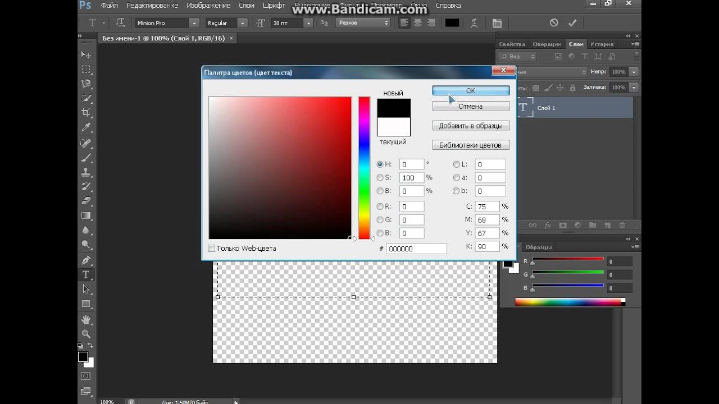This screenshot has width=719, height=404.
Task: Open the Character panel toggle icon
Action: (x=497, y=23)
